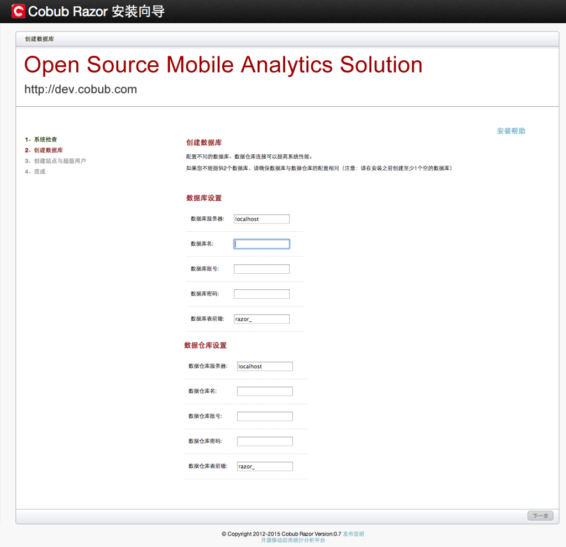Click the 创建数据库 panel title bar text
Viewport: 566px width, 547px height.
[x=39, y=39]
